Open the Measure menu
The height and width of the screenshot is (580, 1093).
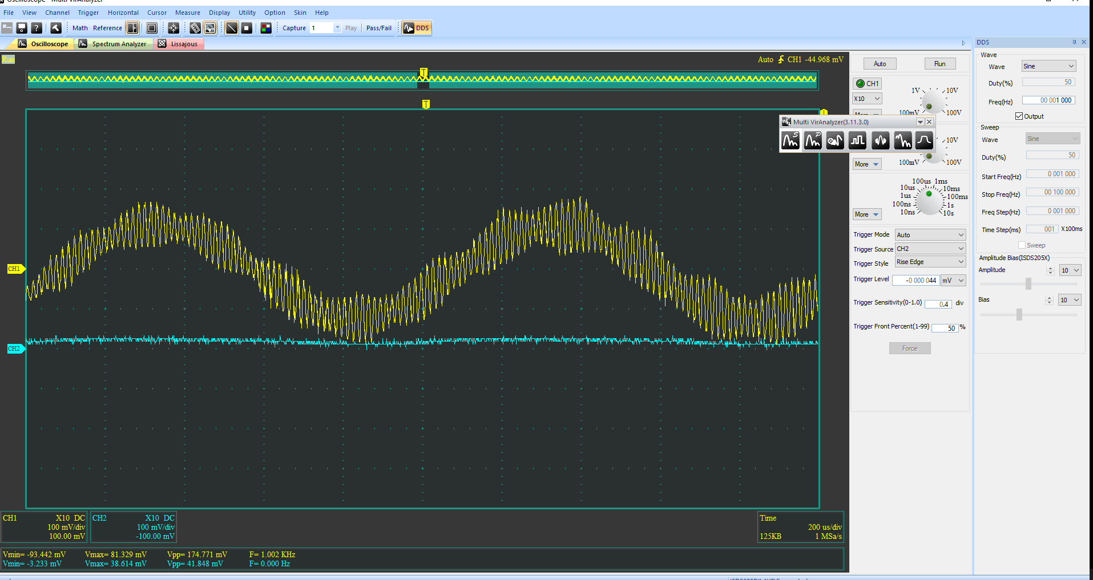pos(188,13)
